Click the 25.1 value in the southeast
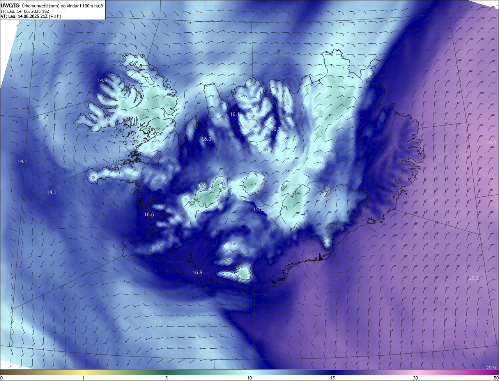This screenshot has width=499, height=381. [x=473, y=278]
